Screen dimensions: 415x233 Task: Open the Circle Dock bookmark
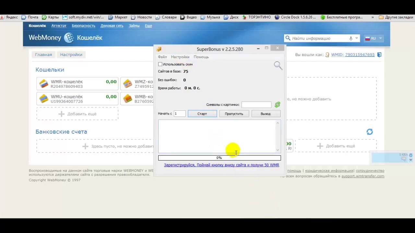click(x=295, y=17)
